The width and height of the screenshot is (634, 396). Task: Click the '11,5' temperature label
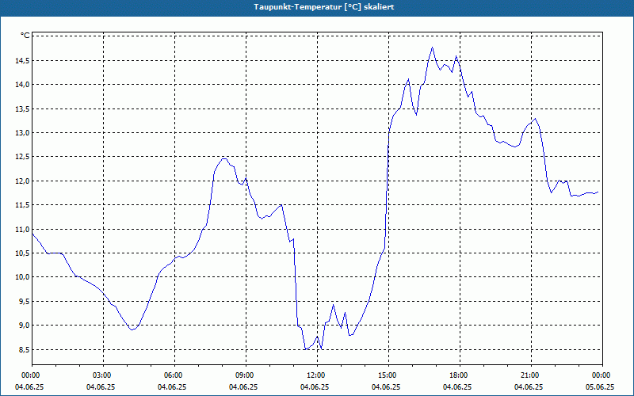point(22,205)
